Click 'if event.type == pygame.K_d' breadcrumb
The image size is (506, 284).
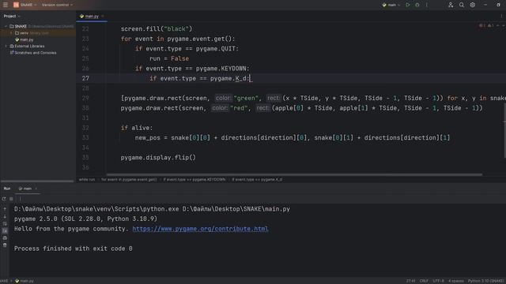(257, 179)
